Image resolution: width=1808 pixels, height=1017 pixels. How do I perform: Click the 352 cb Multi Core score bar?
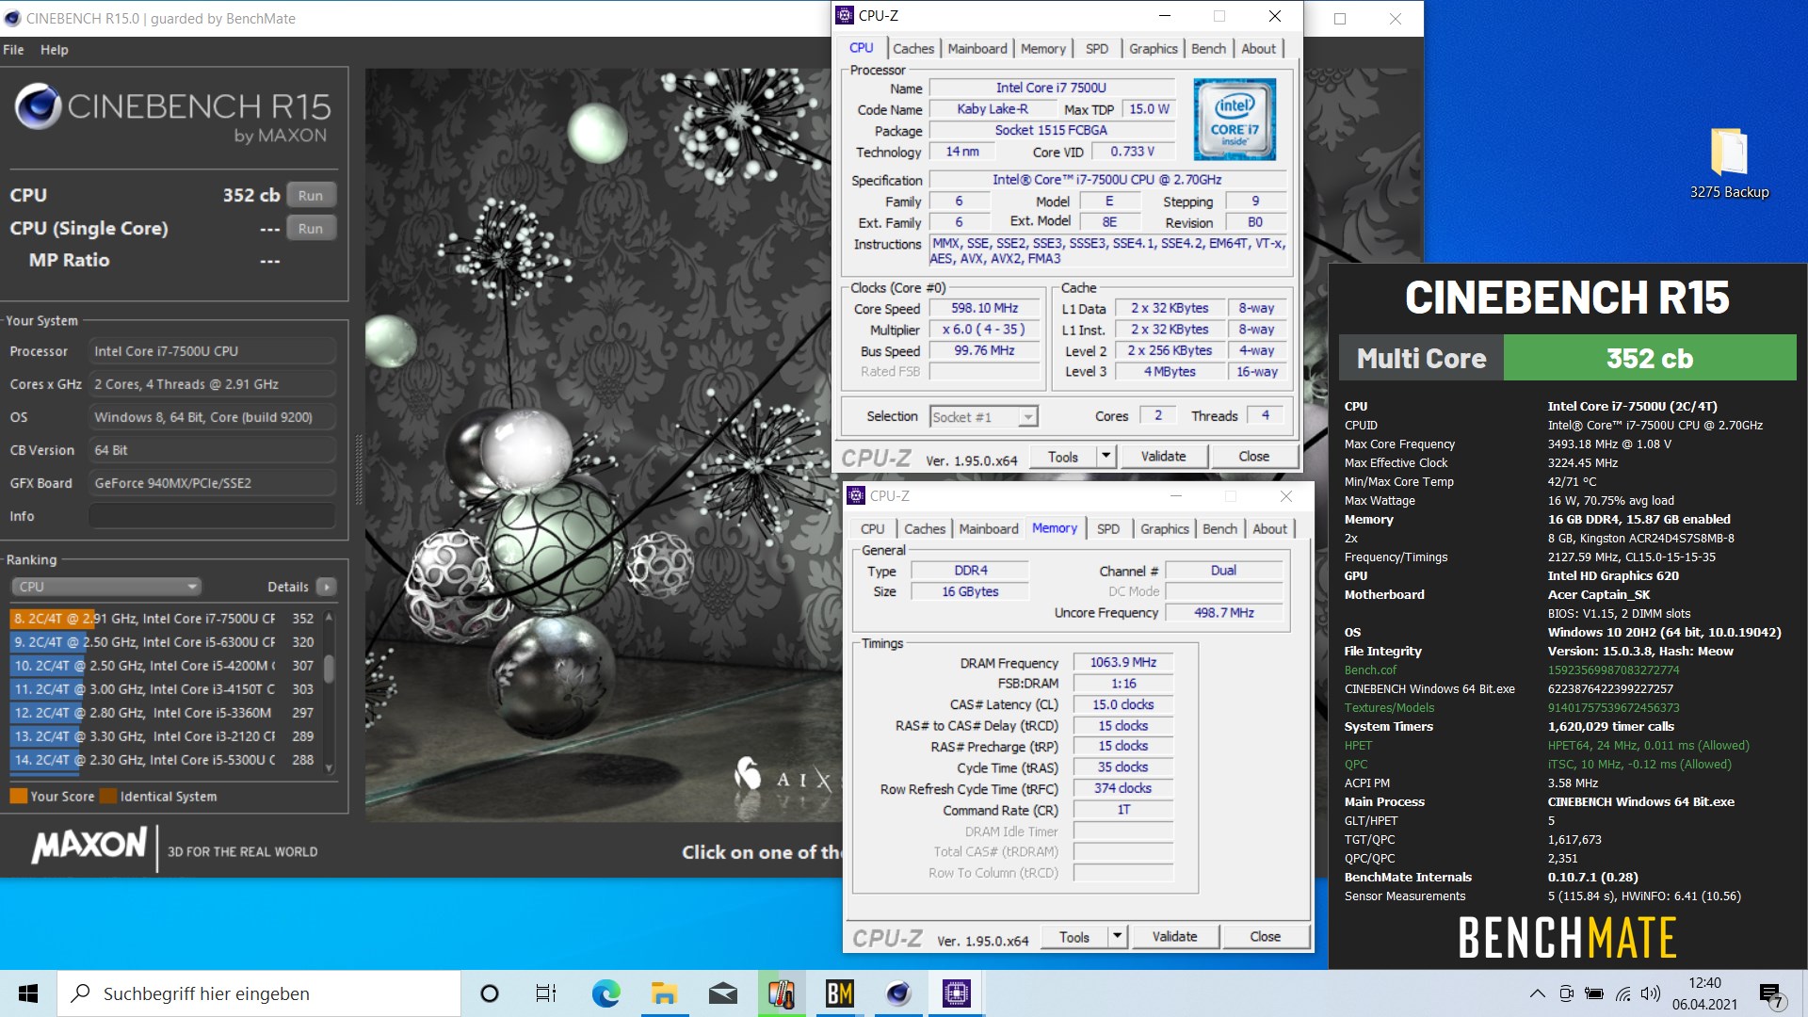coord(1650,359)
